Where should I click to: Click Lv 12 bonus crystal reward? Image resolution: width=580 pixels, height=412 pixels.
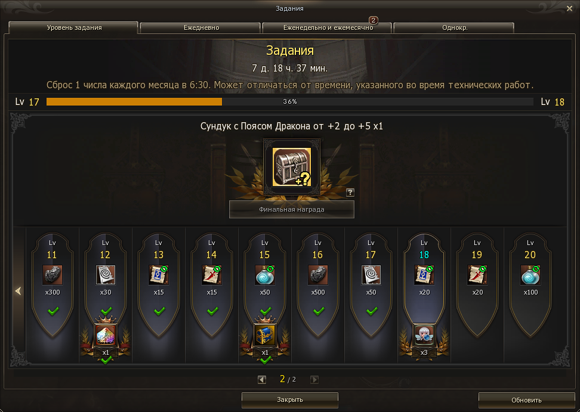point(106,334)
